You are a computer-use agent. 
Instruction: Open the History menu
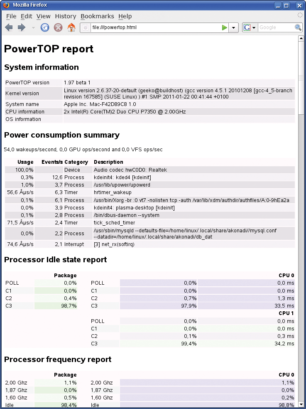pyautogui.click(x=66, y=16)
